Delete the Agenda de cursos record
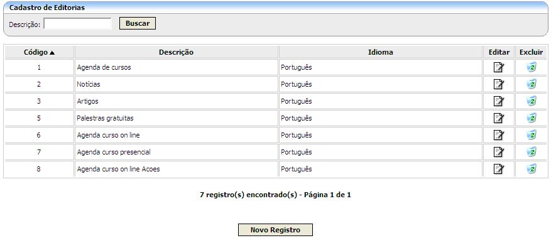 [x=531, y=67]
